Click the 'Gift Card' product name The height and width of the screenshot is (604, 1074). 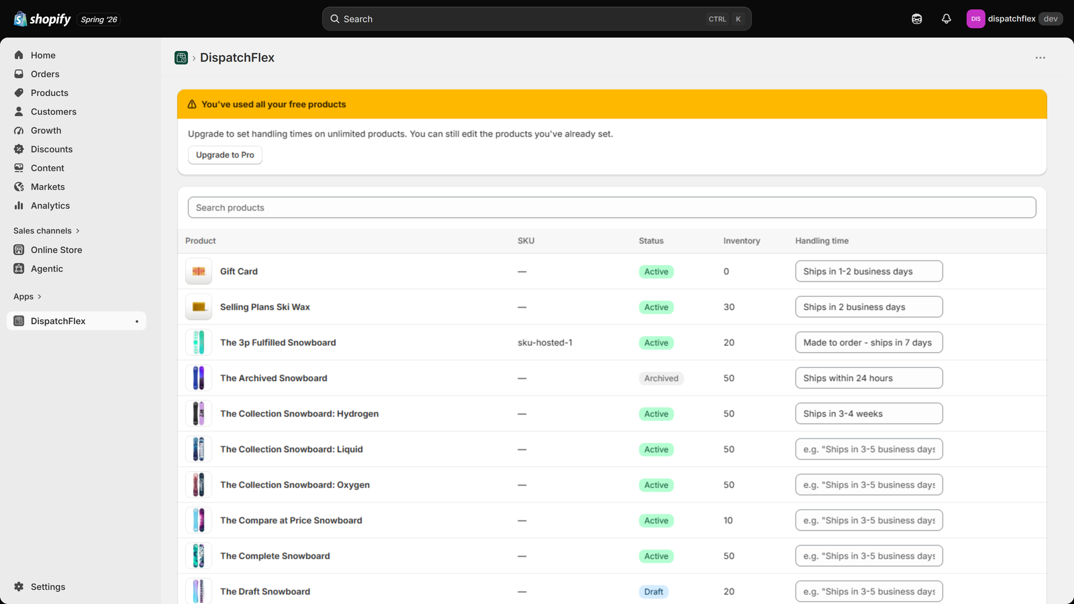(x=239, y=271)
